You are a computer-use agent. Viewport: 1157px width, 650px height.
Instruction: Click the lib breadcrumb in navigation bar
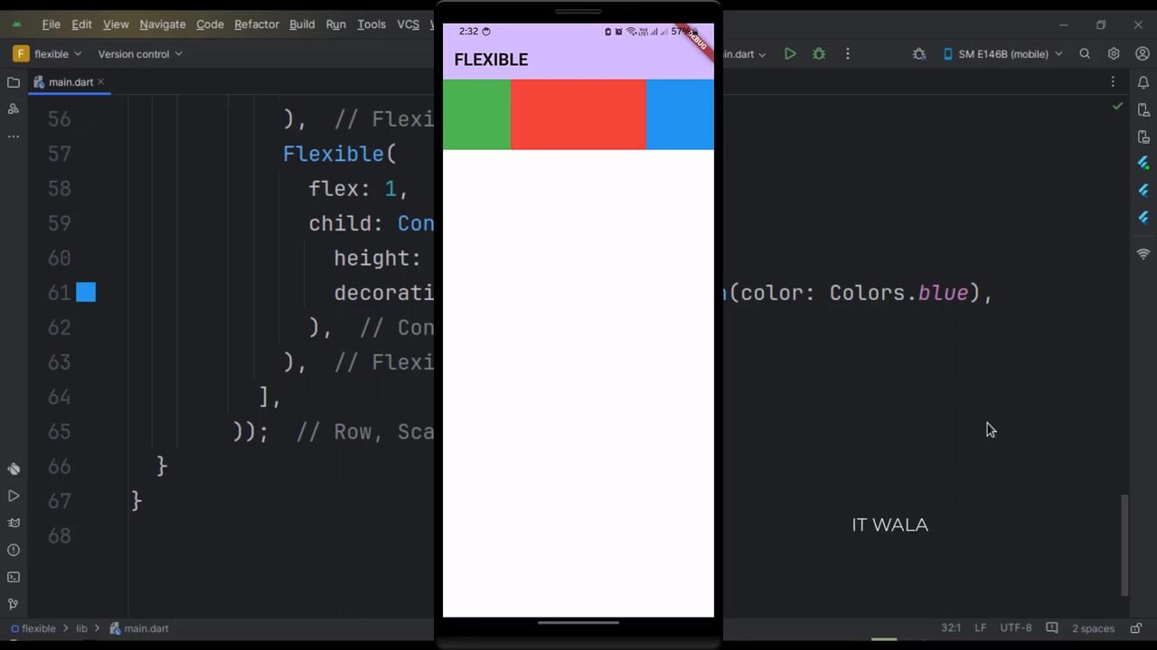click(81, 628)
